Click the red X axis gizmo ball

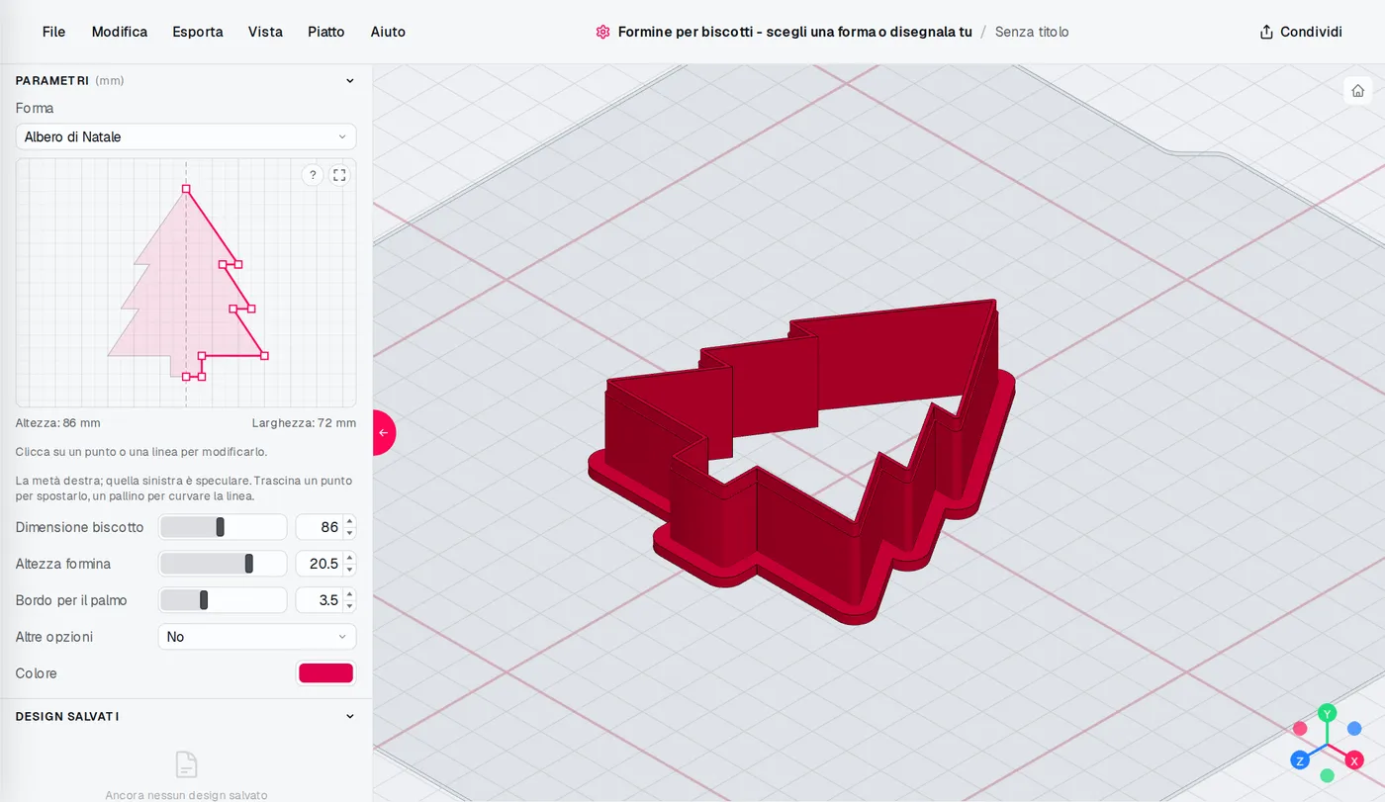tap(1355, 760)
